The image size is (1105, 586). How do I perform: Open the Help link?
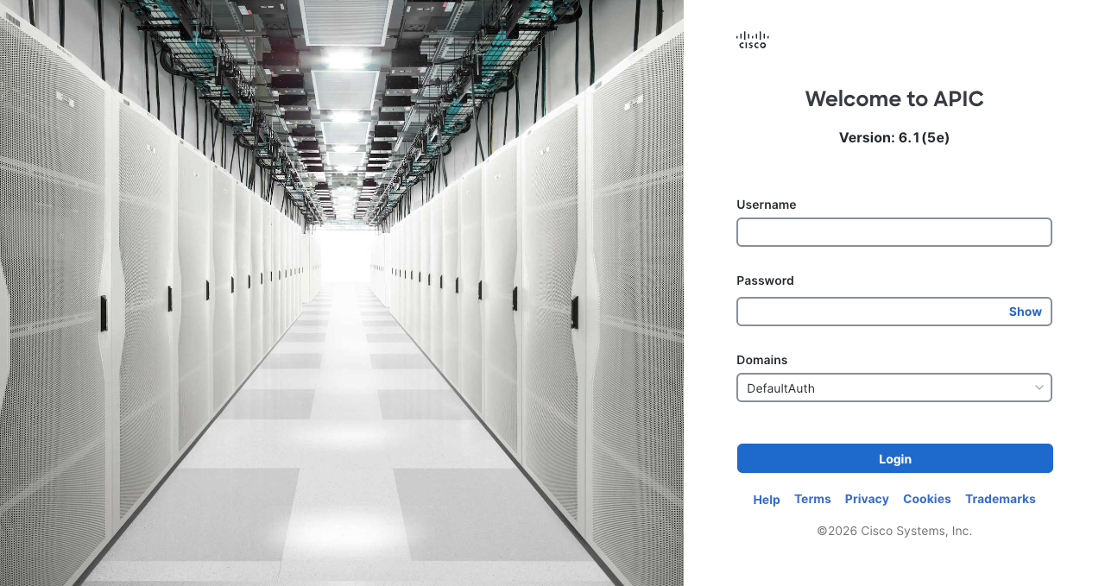(766, 500)
